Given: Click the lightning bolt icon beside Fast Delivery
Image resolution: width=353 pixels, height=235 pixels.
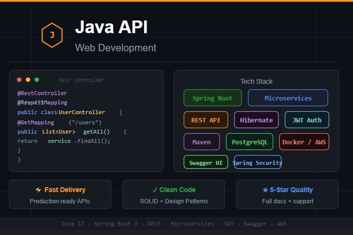Looking at the screenshot, I should pyautogui.click(x=39, y=190).
